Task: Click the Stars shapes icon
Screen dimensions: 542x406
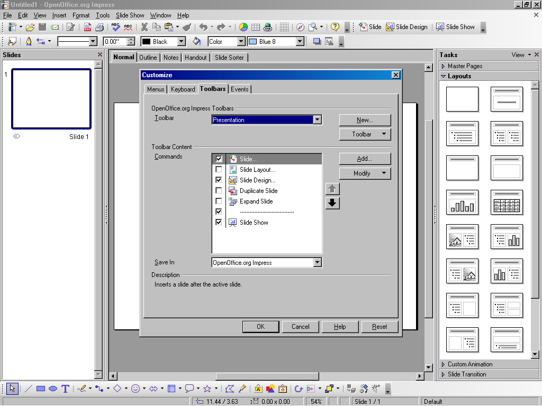Action: coord(207,389)
